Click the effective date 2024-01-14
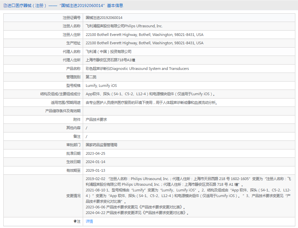 (95, 162)
